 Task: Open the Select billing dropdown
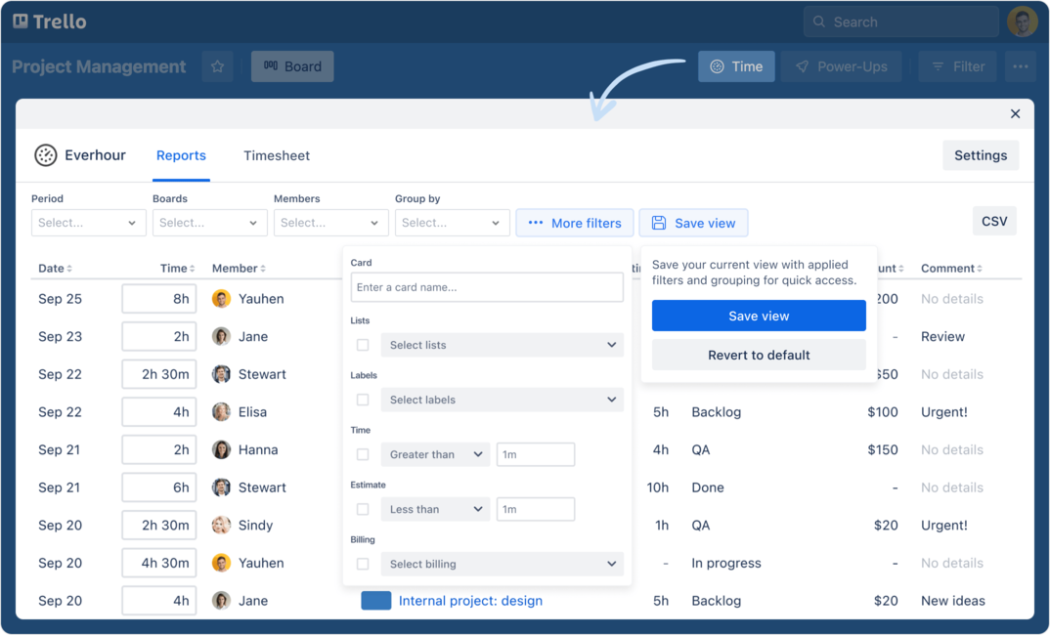tap(502, 564)
